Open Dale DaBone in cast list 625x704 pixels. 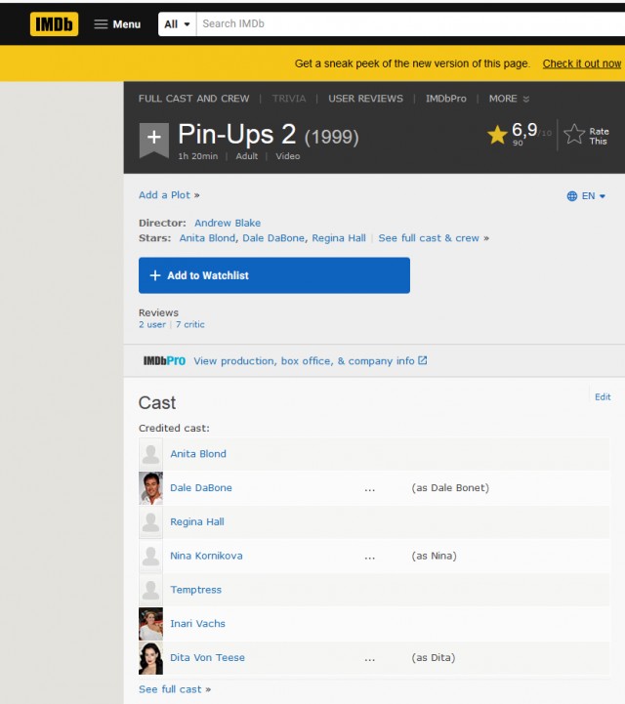[x=201, y=488]
